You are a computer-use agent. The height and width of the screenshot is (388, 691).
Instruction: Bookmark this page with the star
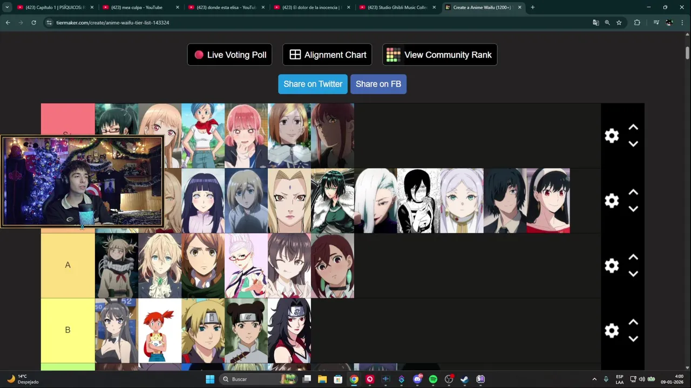[x=619, y=23]
